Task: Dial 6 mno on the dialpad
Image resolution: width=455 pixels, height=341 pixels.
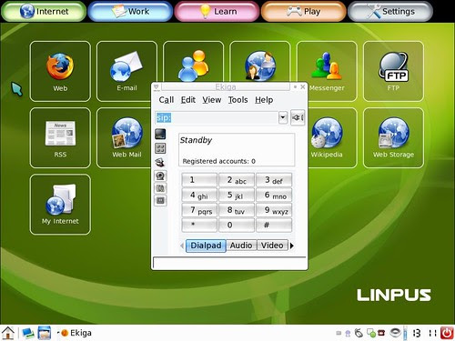Action: [274, 195]
